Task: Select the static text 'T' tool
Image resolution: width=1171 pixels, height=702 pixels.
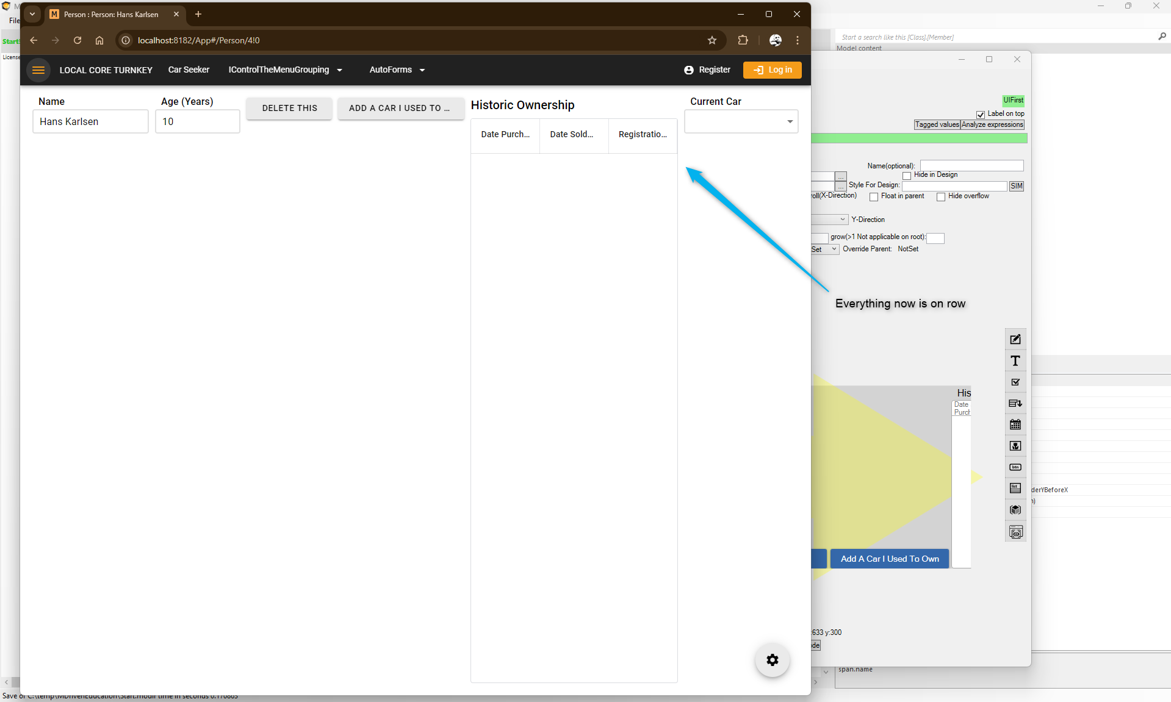Action: tap(1015, 361)
